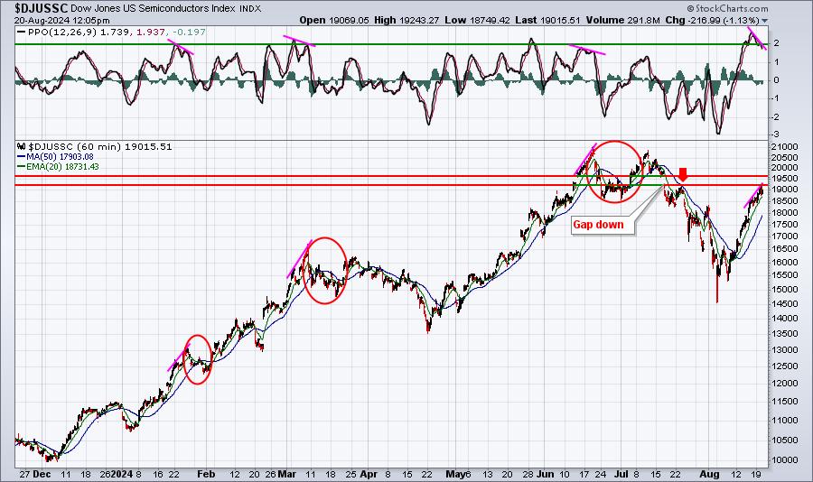Click the Mar label on date axis

[x=286, y=474]
